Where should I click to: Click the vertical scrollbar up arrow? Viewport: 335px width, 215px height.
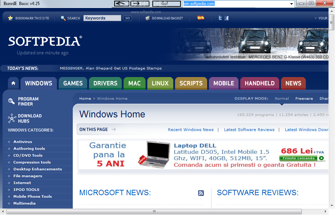pos(332,10)
